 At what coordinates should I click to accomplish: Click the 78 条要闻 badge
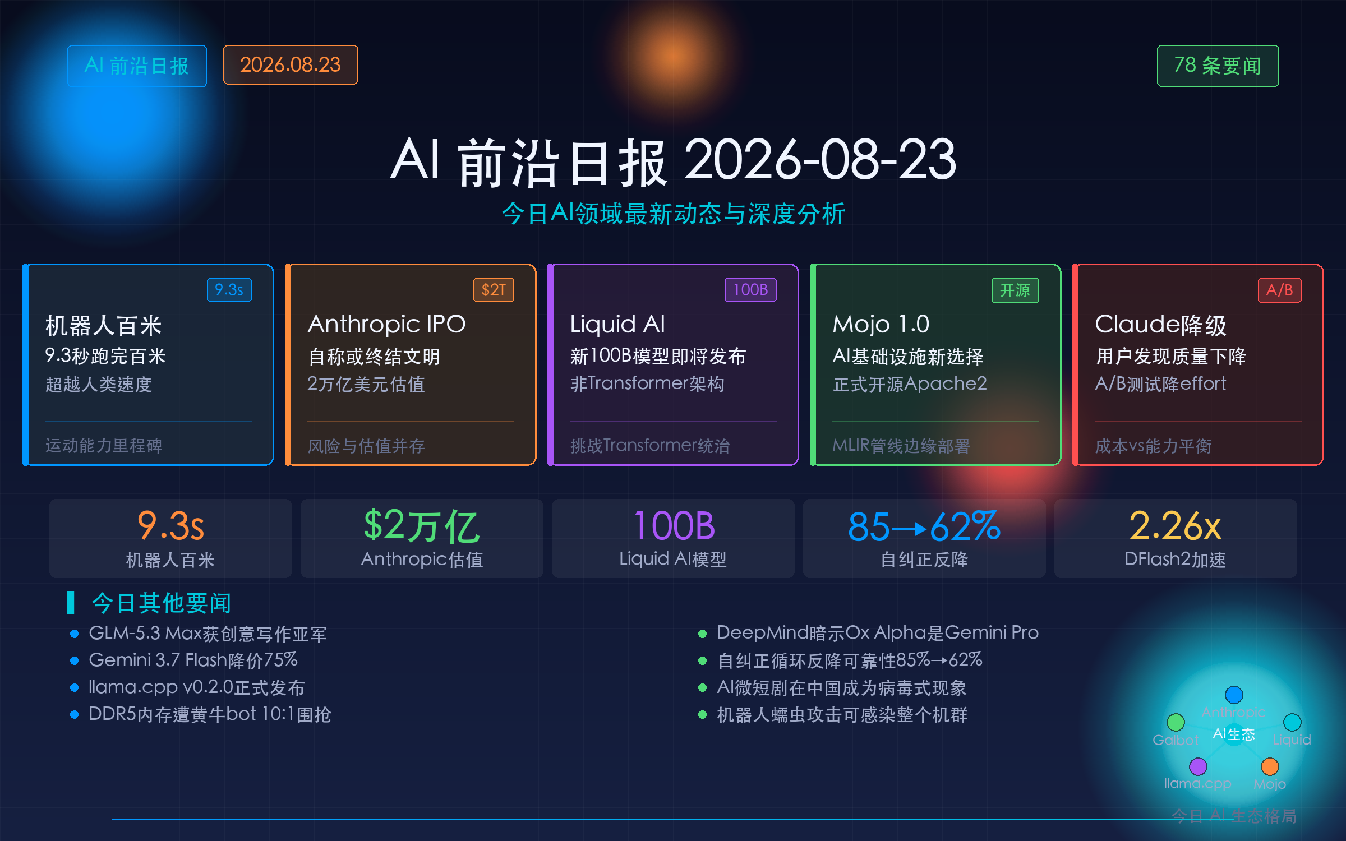tap(1218, 66)
